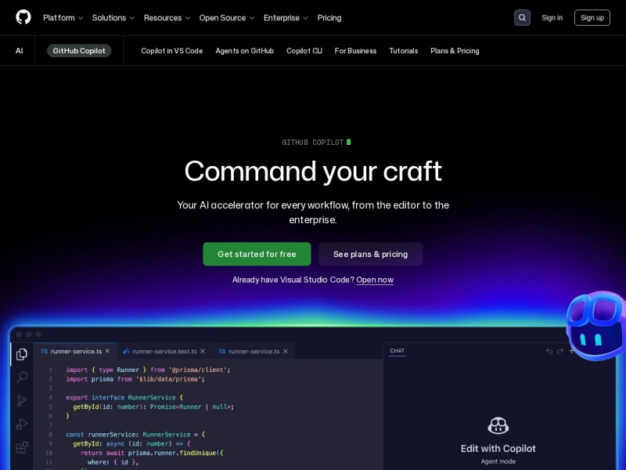The width and height of the screenshot is (626, 470).
Task: Click the green status square beside GITHUB COPILOT
Action: point(349,142)
